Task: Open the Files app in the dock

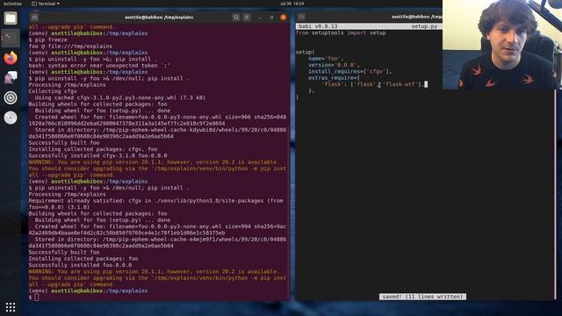Action: 11,18
